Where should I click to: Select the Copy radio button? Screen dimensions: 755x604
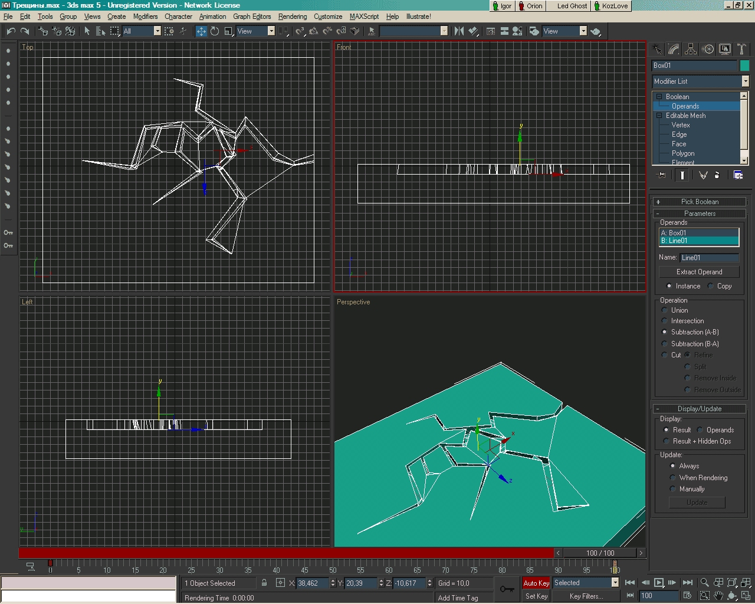pyautogui.click(x=710, y=286)
